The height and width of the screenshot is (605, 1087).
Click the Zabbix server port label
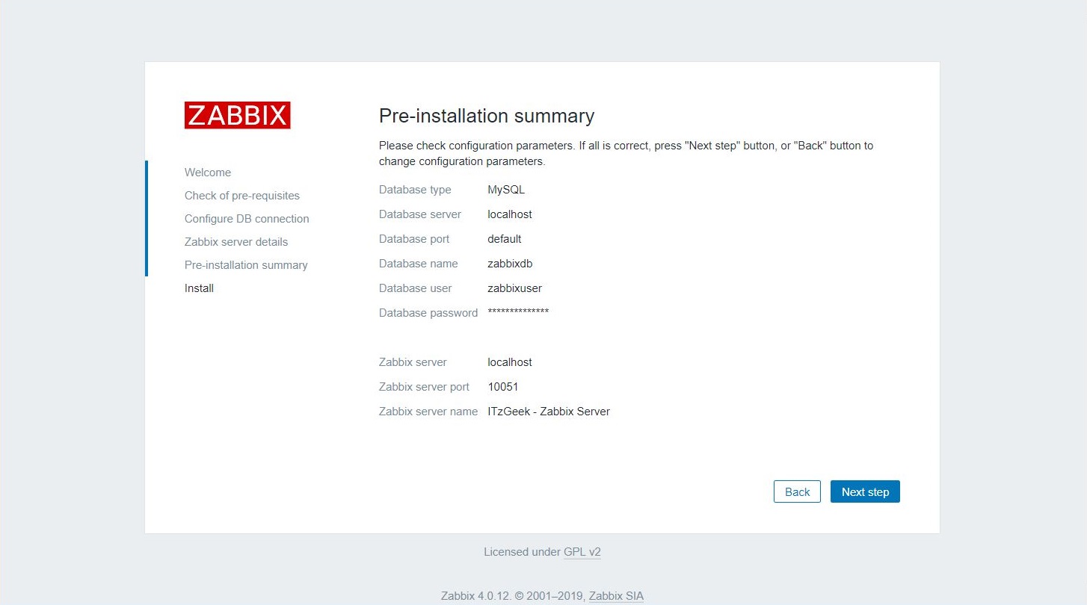424,387
